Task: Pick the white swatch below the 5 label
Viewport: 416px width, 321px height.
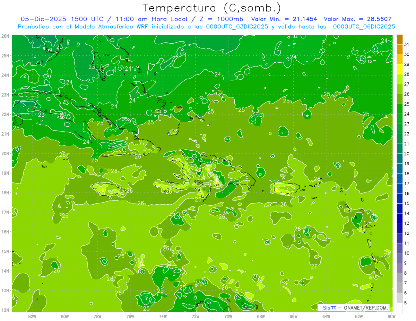Action: tap(400, 307)
